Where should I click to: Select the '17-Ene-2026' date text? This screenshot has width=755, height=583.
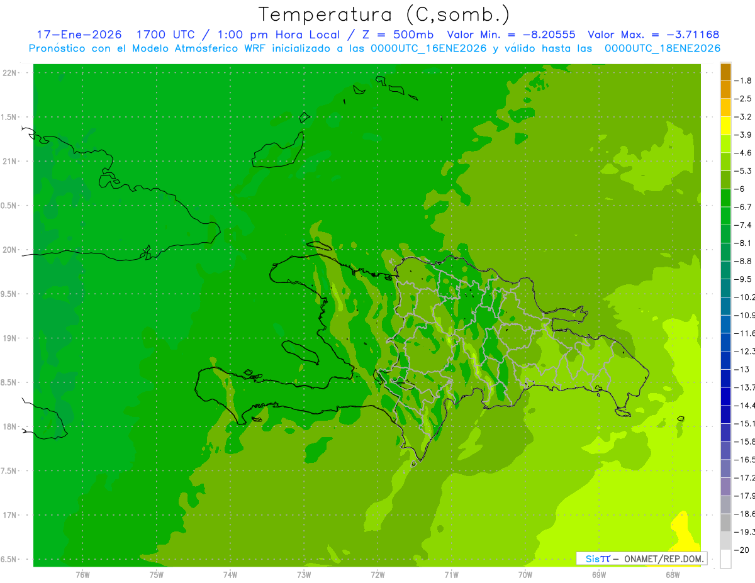coord(79,35)
